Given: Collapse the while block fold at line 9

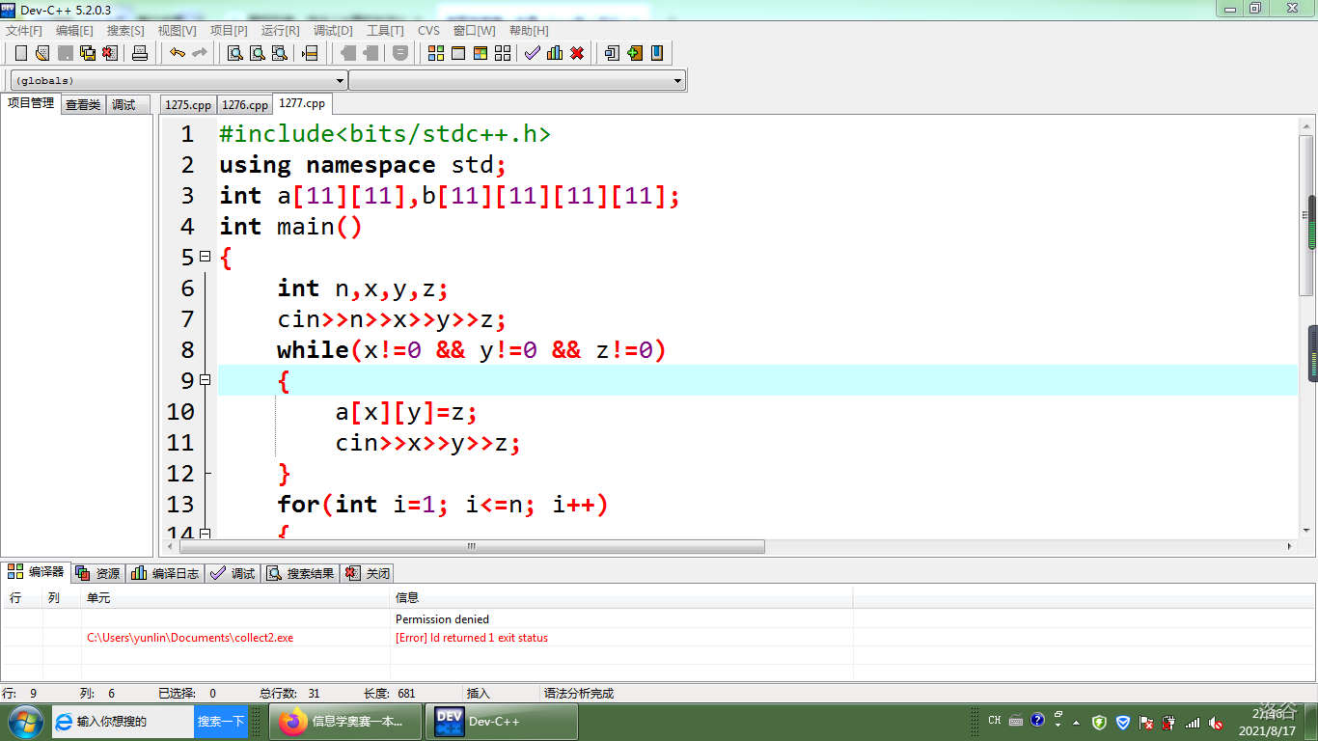Looking at the screenshot, I should [x=205, y=380].
